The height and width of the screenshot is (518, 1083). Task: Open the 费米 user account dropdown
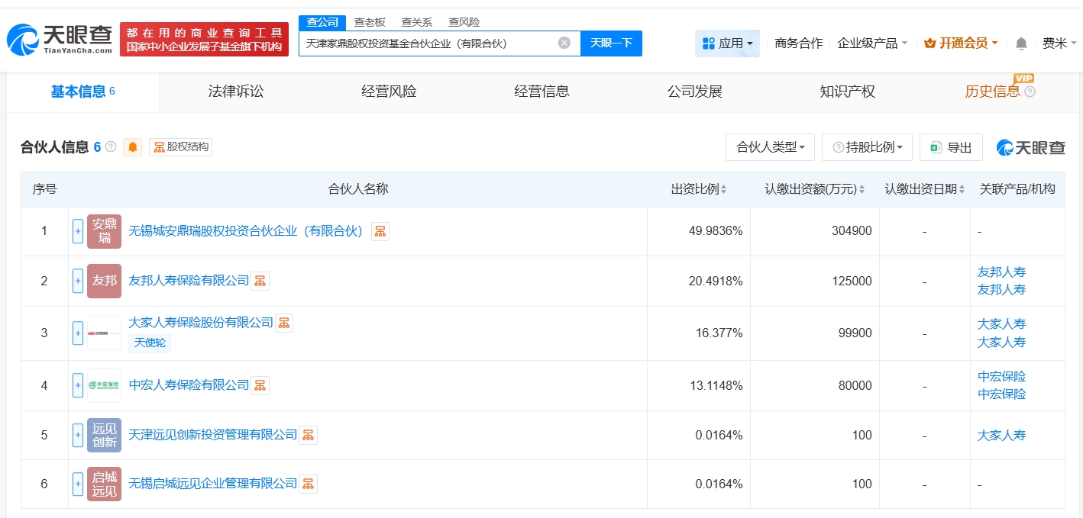click(1059, 43)
